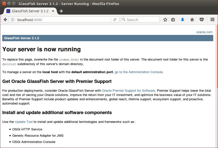
Task: Show your bookmarks list
Action: (173, 20)
